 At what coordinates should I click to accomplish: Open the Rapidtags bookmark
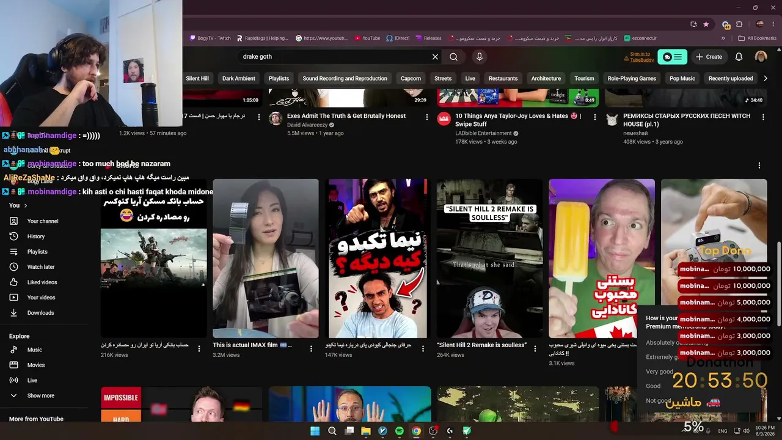262,38
